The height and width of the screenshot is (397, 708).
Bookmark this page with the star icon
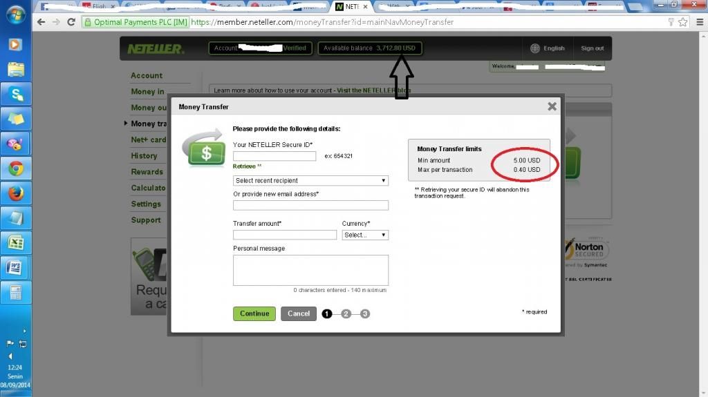pyautogui.click(x=682, y=22)
